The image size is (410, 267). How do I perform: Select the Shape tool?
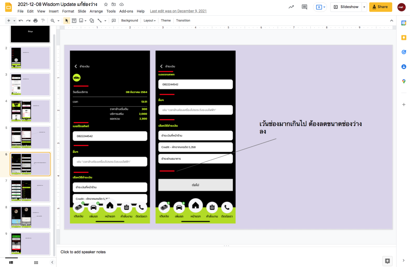coord(92,20)
